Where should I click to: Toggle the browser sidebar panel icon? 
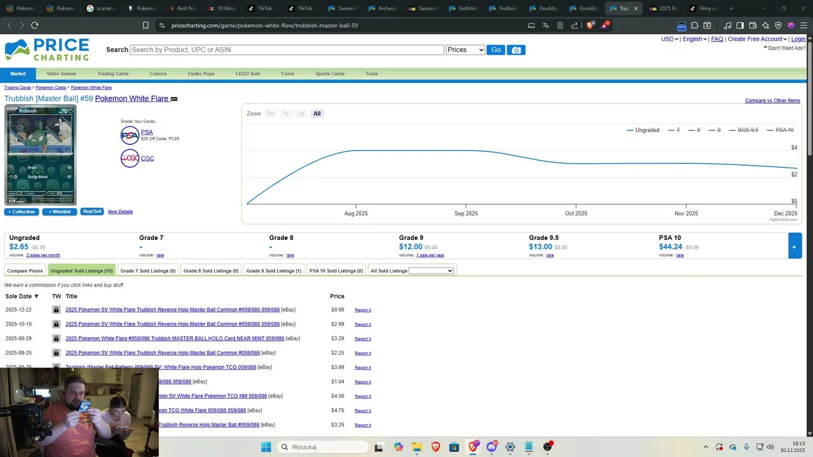740,25
